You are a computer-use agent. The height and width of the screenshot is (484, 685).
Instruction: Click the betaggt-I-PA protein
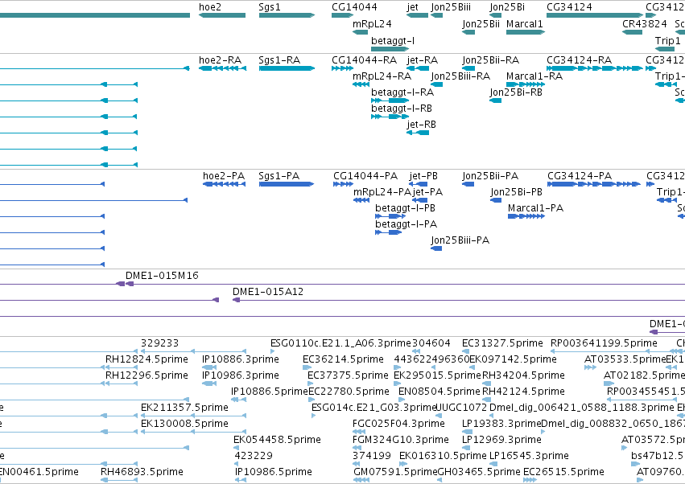click(x=388, y=232)
